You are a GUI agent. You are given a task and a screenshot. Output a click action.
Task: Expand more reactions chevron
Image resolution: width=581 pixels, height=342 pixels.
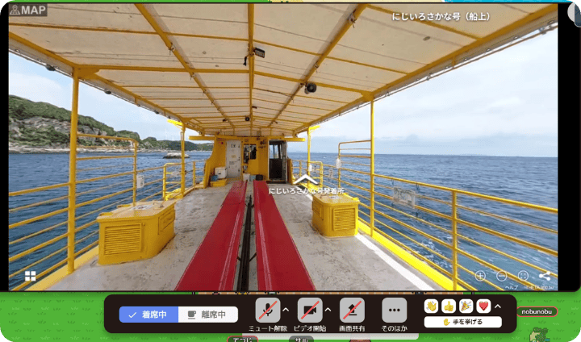click(498, 307)
